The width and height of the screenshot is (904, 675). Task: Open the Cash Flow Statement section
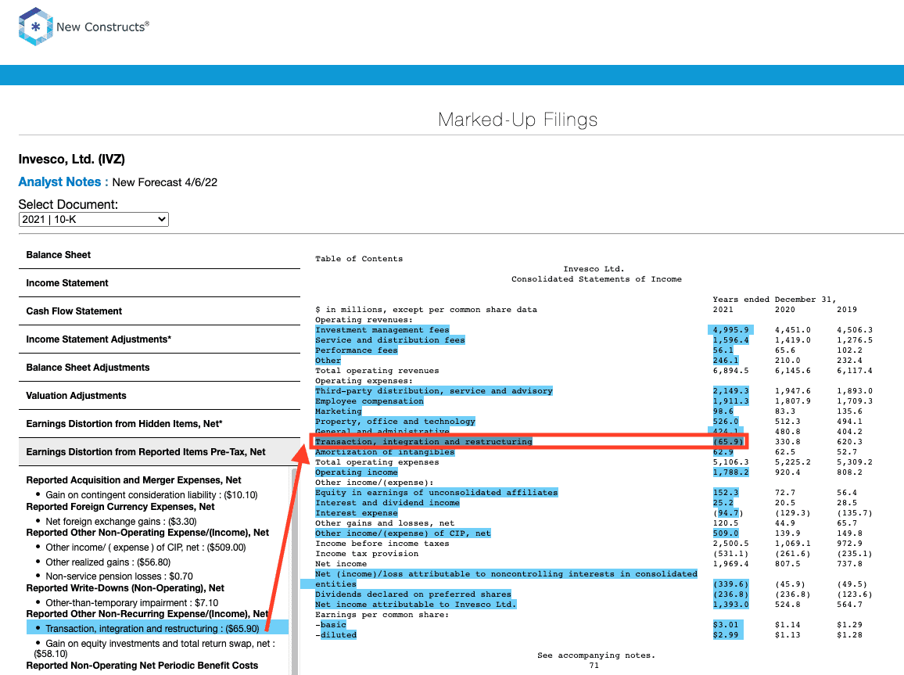159,311
